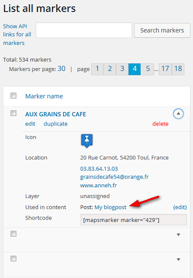This screenshot has width=193, height=278.
Task: Go to page 2 of markers
Action: [110, 69]
